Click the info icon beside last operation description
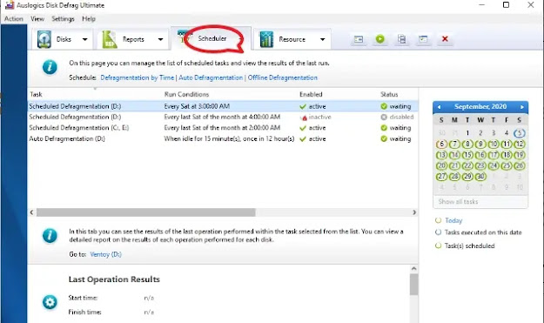Viewport: 544px width, 323px height. coord(50,235)
